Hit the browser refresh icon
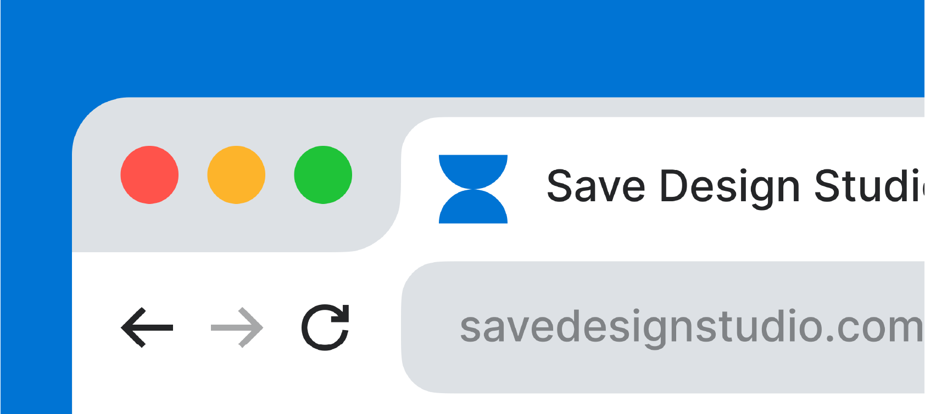 pyautogui.click(x=325, y=327)
